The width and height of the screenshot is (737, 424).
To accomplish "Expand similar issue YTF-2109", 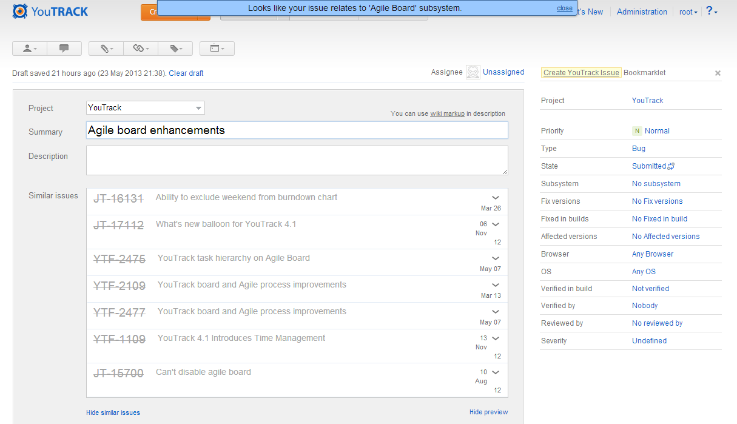I will tap(496, 285).
